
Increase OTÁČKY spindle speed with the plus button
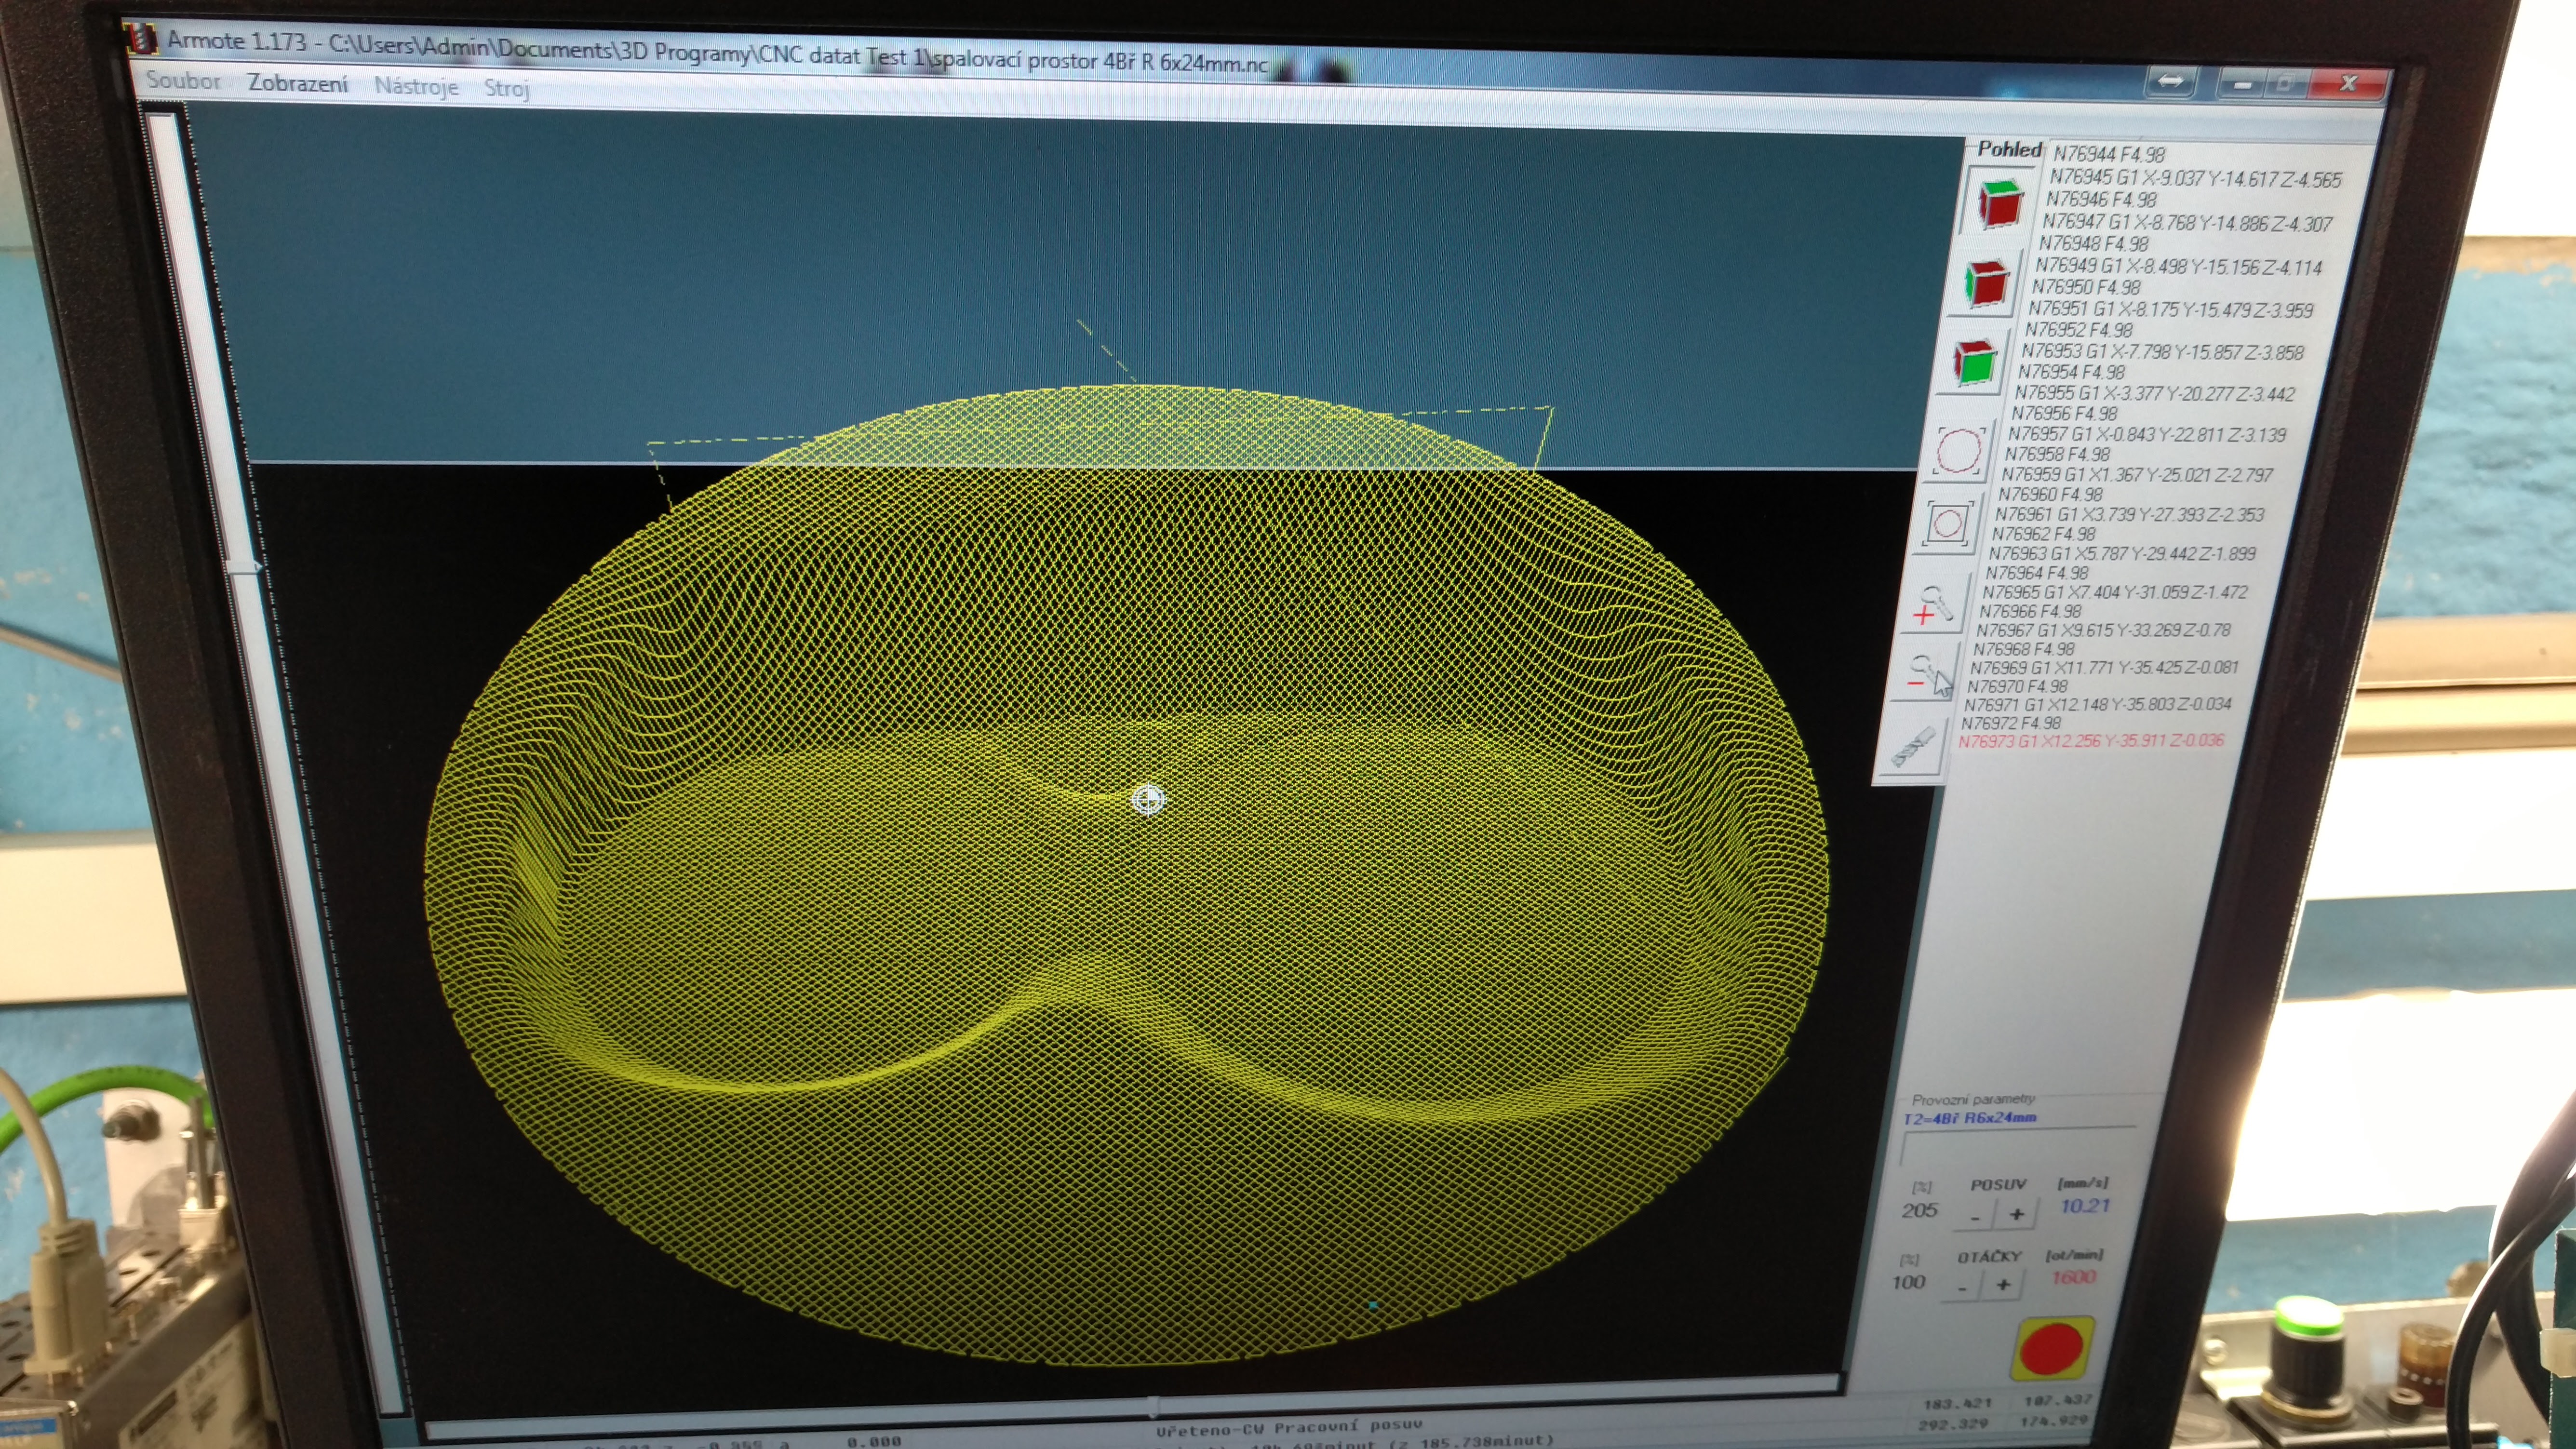click(x=2003, y=1285)
